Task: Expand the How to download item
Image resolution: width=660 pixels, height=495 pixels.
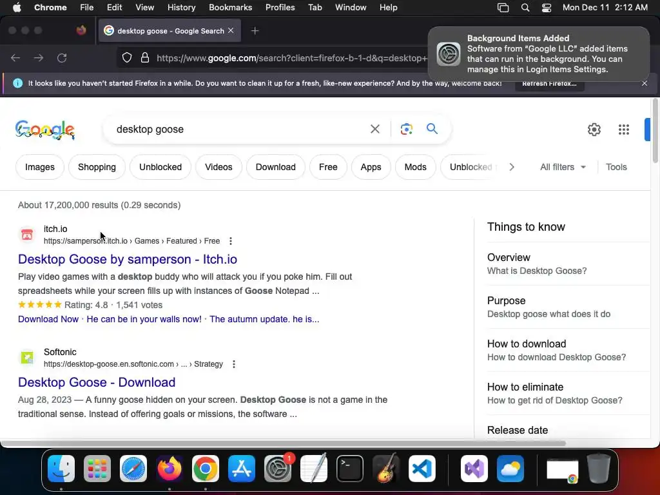Action: 568,350
